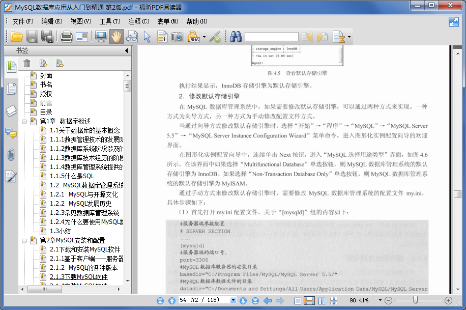Save the document with the floppy icon
This screenshot has width=466, height=310.
(x=32, y=37)
